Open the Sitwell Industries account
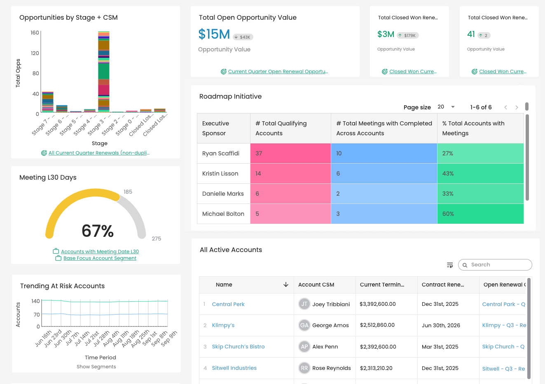This screenshot has height=384, width=545. [234, 368]
